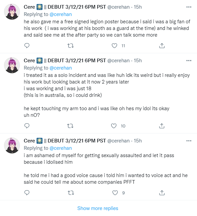Viewport: 197px width, 216px height.
Task: Share the voice acting companies tweet
Action: (162, 193)
